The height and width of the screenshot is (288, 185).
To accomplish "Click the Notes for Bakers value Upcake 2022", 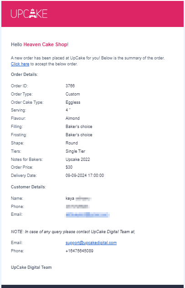I will coord(77,160).
